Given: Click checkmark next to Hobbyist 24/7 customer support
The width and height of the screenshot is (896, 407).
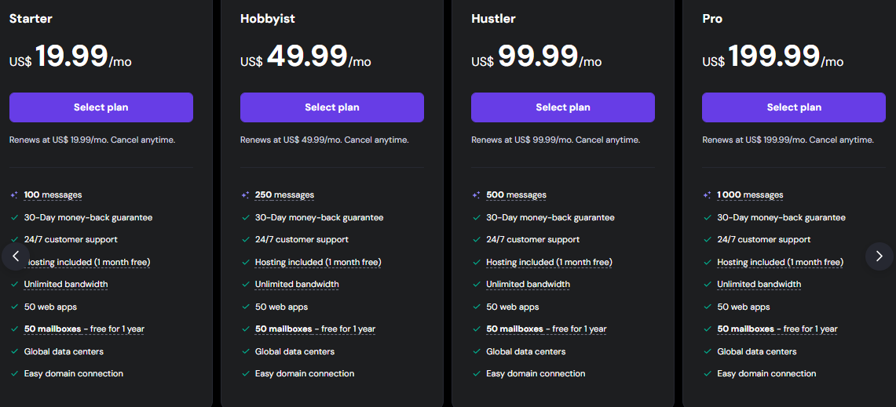Looking at the screenshot, I should point(245,240).
